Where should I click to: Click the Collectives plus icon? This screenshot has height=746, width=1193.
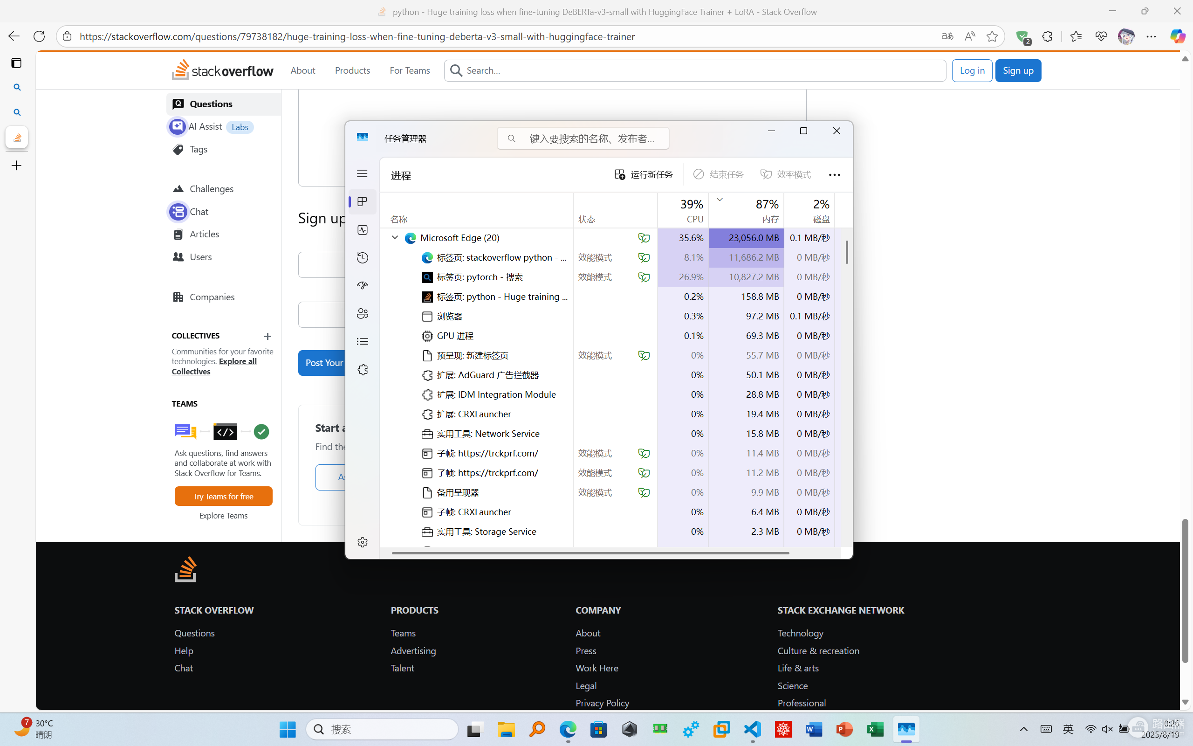[x=267, y=336]
